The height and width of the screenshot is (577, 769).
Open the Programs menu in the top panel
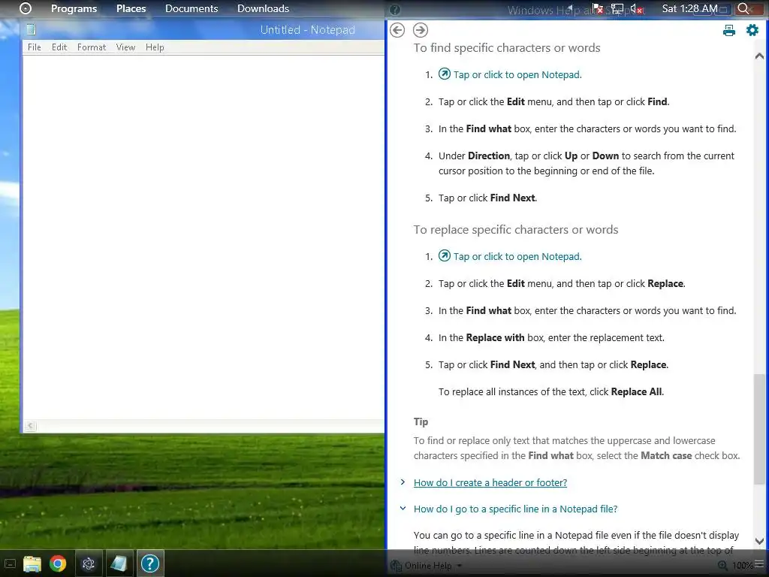pyautogui.click(x=74, y=8)
